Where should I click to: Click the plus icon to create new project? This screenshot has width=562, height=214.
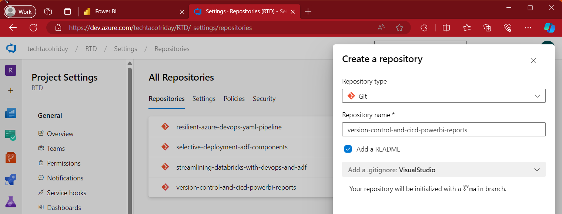[x=11, y=90]
